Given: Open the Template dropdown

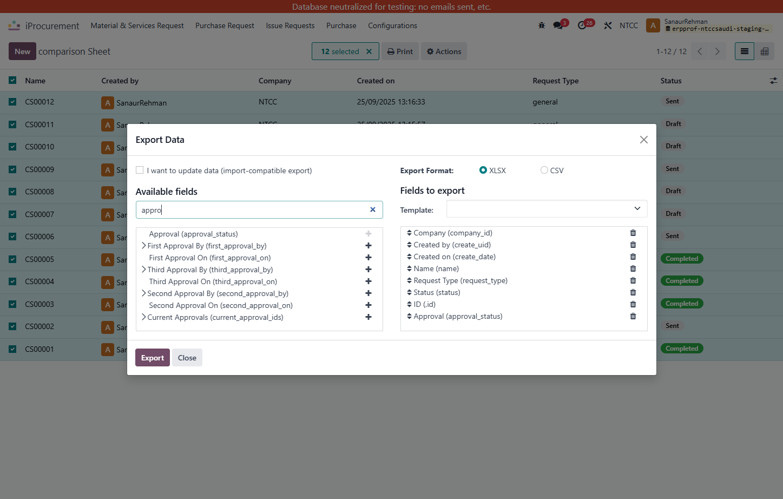Looking at the screenshot, I should click(547, 209).
